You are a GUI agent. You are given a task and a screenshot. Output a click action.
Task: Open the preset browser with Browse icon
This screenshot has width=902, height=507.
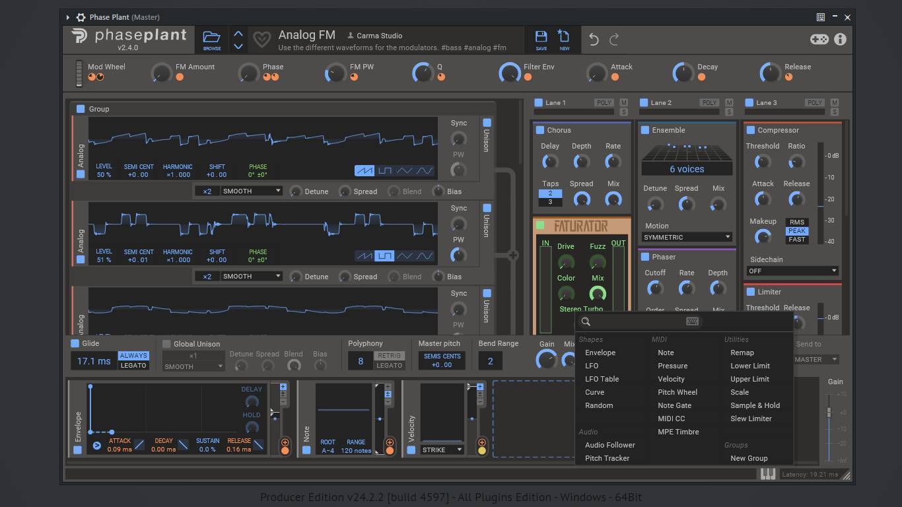click(x=211, y=39)
